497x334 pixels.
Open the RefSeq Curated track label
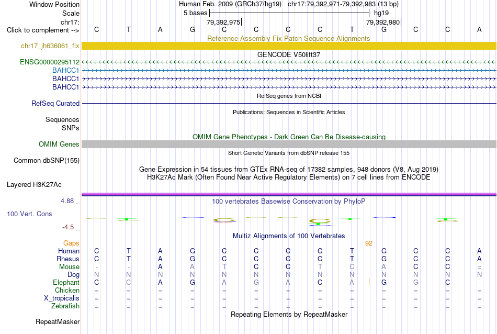55,104
